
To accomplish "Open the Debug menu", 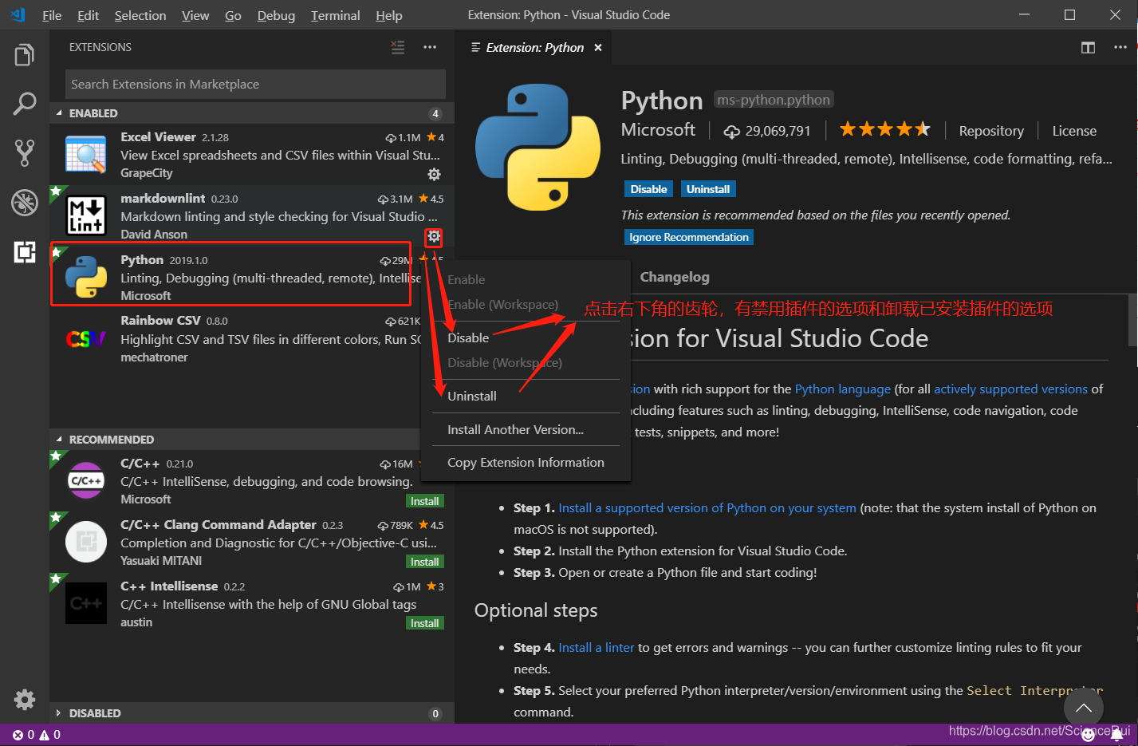I will [276, 15].
